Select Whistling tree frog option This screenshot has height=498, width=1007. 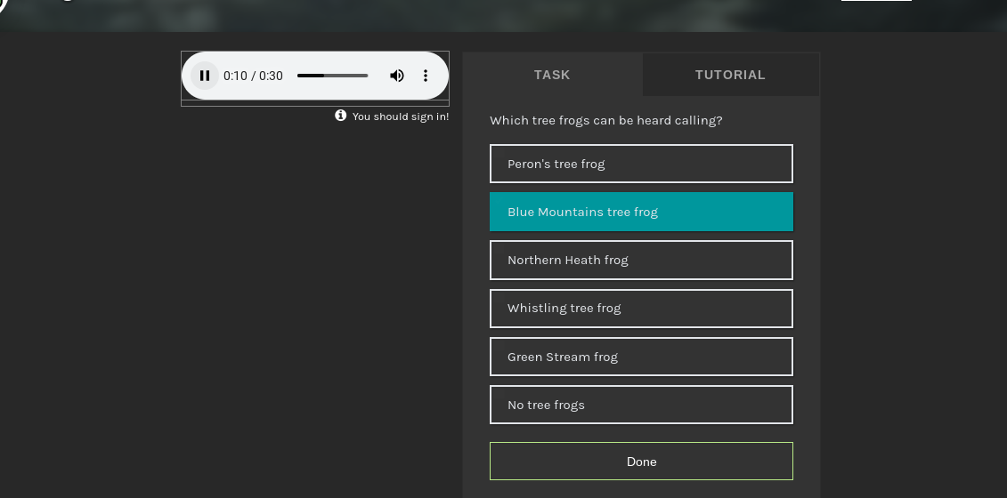[641, 308]
